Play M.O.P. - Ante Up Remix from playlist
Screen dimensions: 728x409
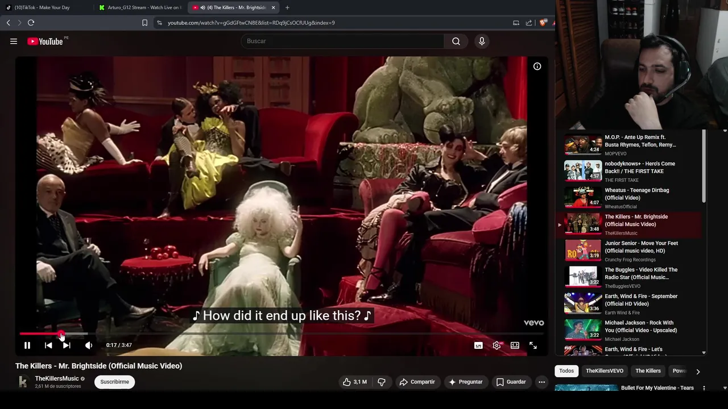pos(629,145)
